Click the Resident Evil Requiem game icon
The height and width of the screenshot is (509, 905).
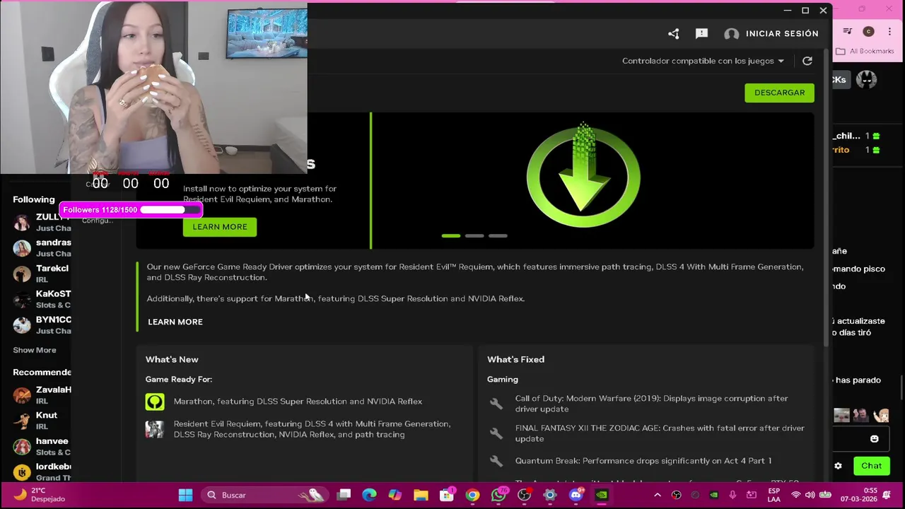pos(155,428)
